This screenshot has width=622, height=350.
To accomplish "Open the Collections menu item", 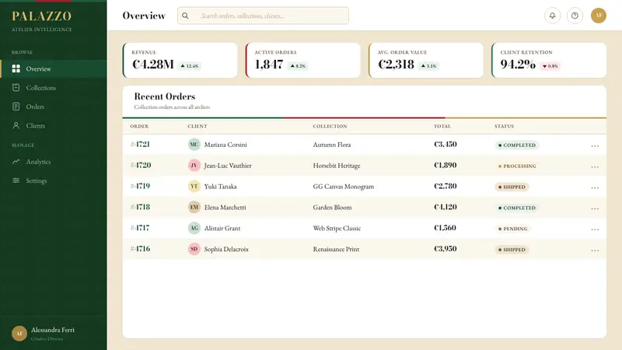I will pyautogui.click(x=54, y=88).
